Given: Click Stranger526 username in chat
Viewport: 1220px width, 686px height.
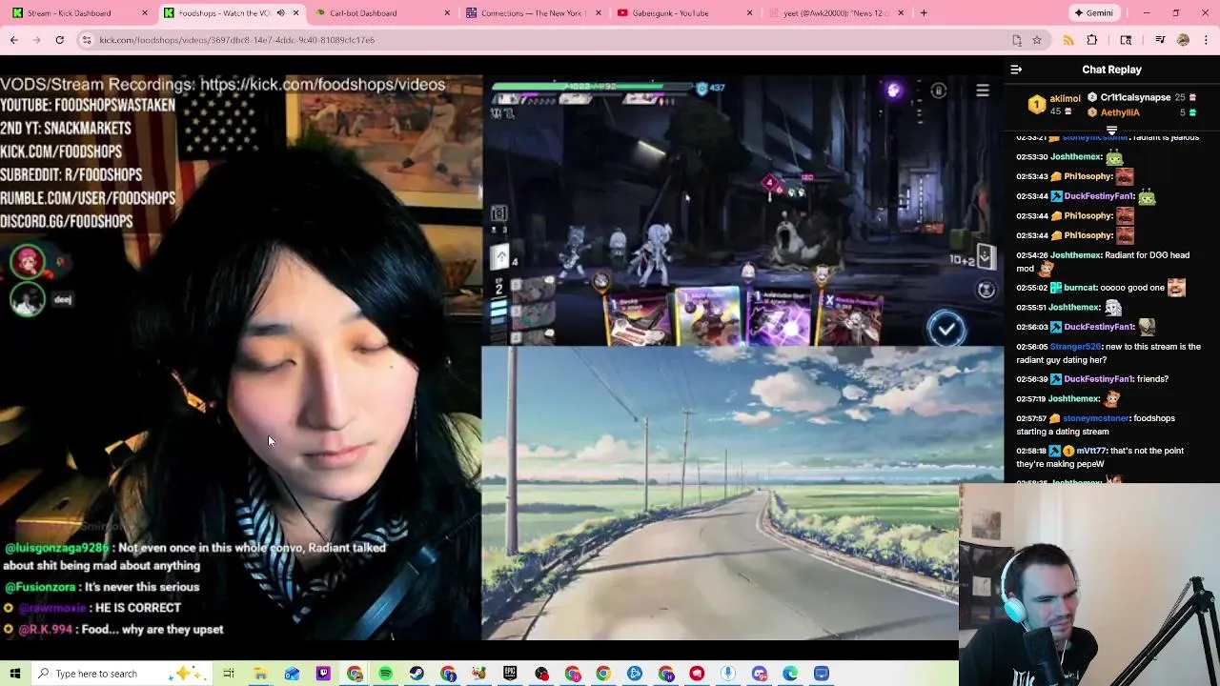Looking at the screenshot, I should 1077,347.
